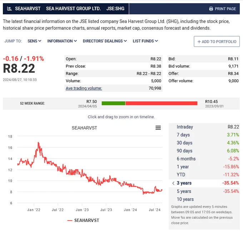Click the 52 week low R7.50
This screenshot has width=243, height=234.
pos(91,101)
